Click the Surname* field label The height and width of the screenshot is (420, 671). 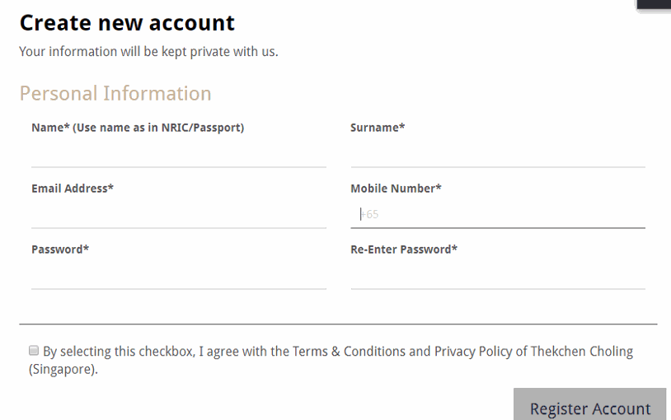(378, 128)
